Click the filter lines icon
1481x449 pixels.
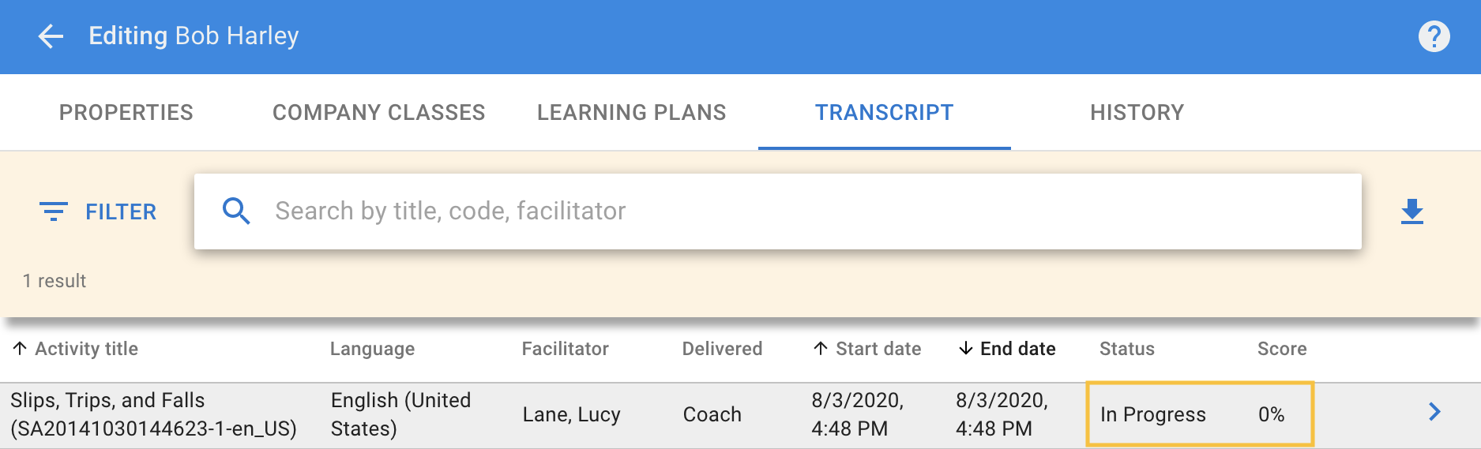pos(54,211)
